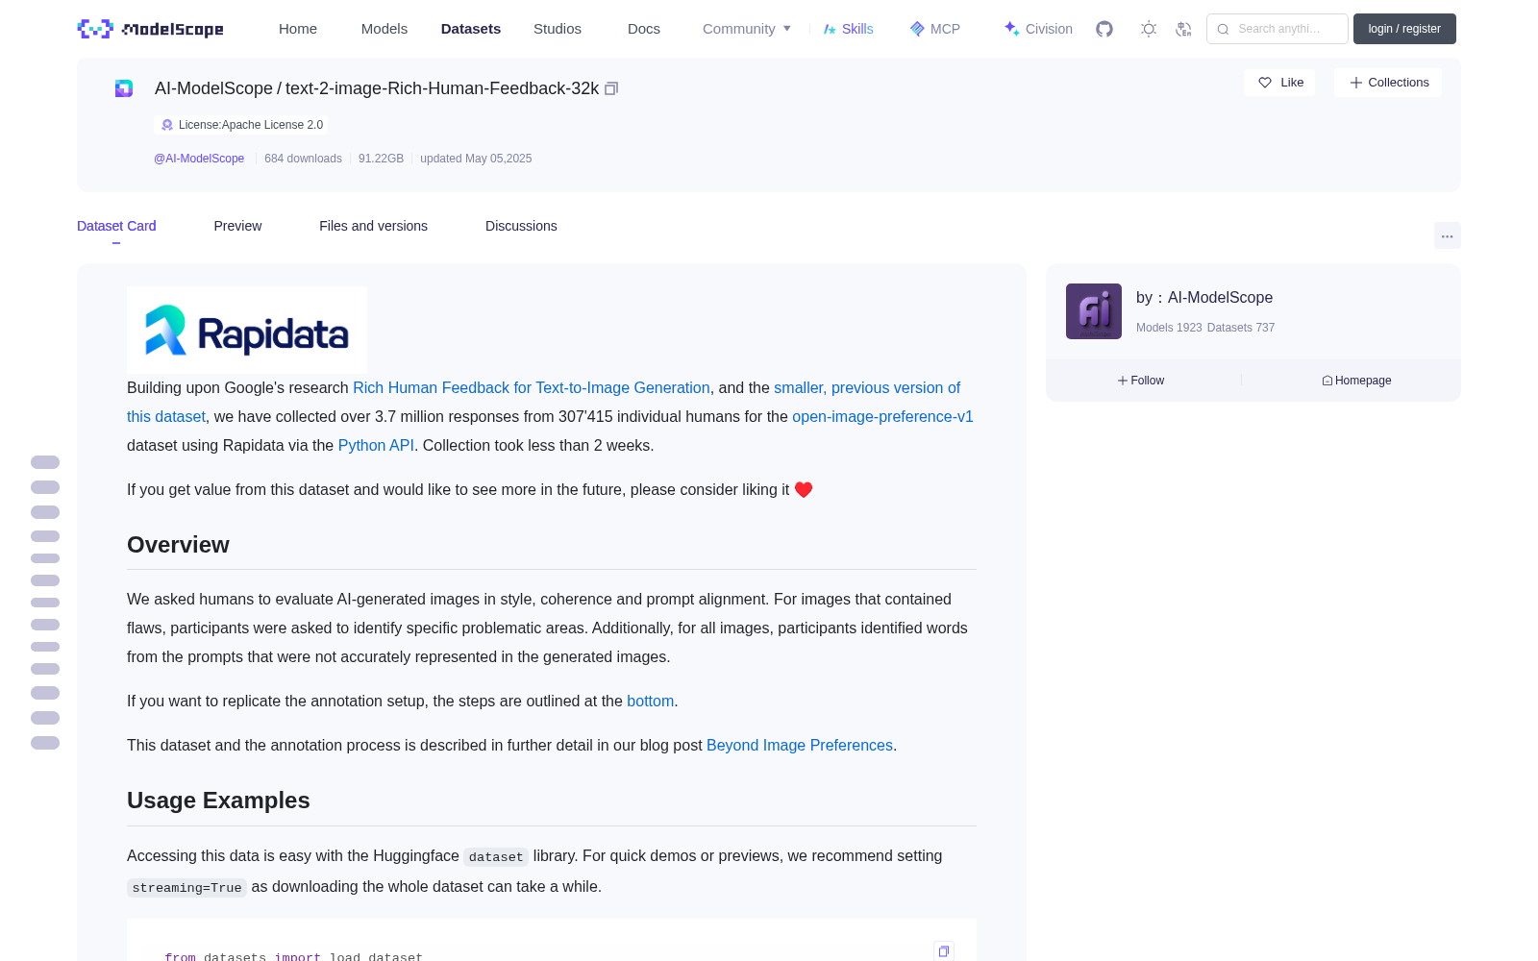
Task: Click the Apache License 2.0 tag
Action: [x=241, y=125]
